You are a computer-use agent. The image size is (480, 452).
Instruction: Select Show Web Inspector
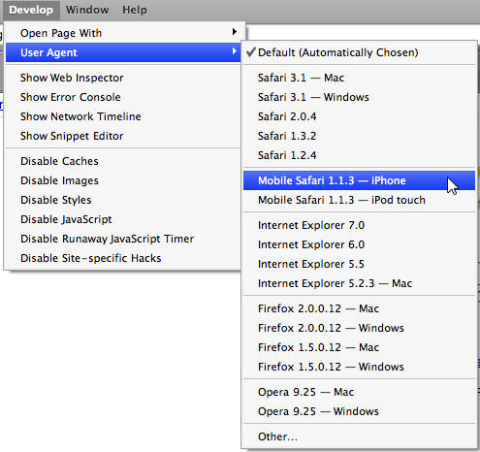pyautogui.click(x=123, y=78)
